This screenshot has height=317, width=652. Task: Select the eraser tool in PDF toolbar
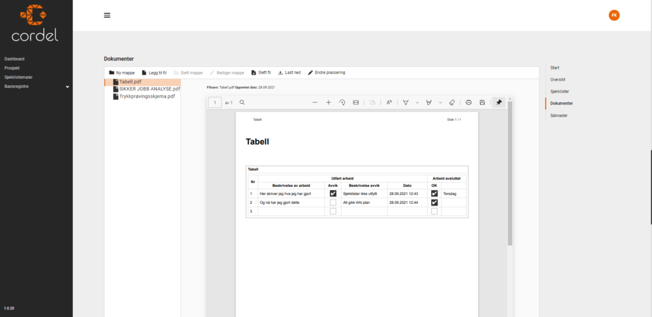(451, 102)
